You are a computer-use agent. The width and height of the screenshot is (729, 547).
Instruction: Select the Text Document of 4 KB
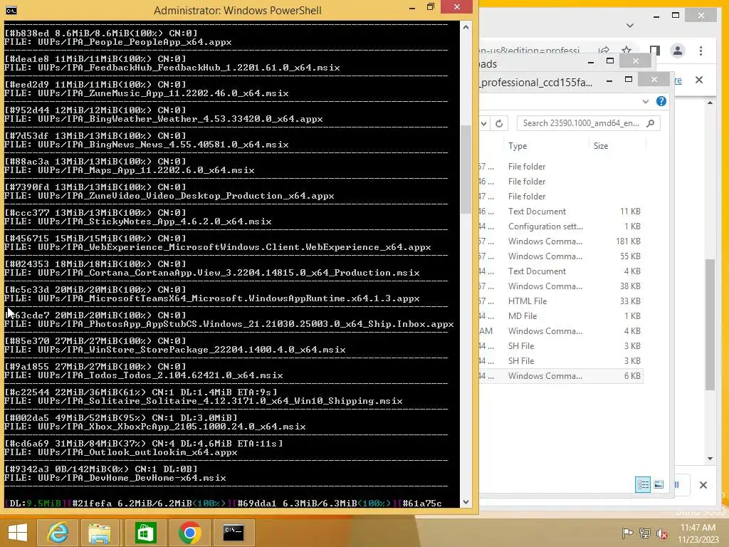(561, 271)
